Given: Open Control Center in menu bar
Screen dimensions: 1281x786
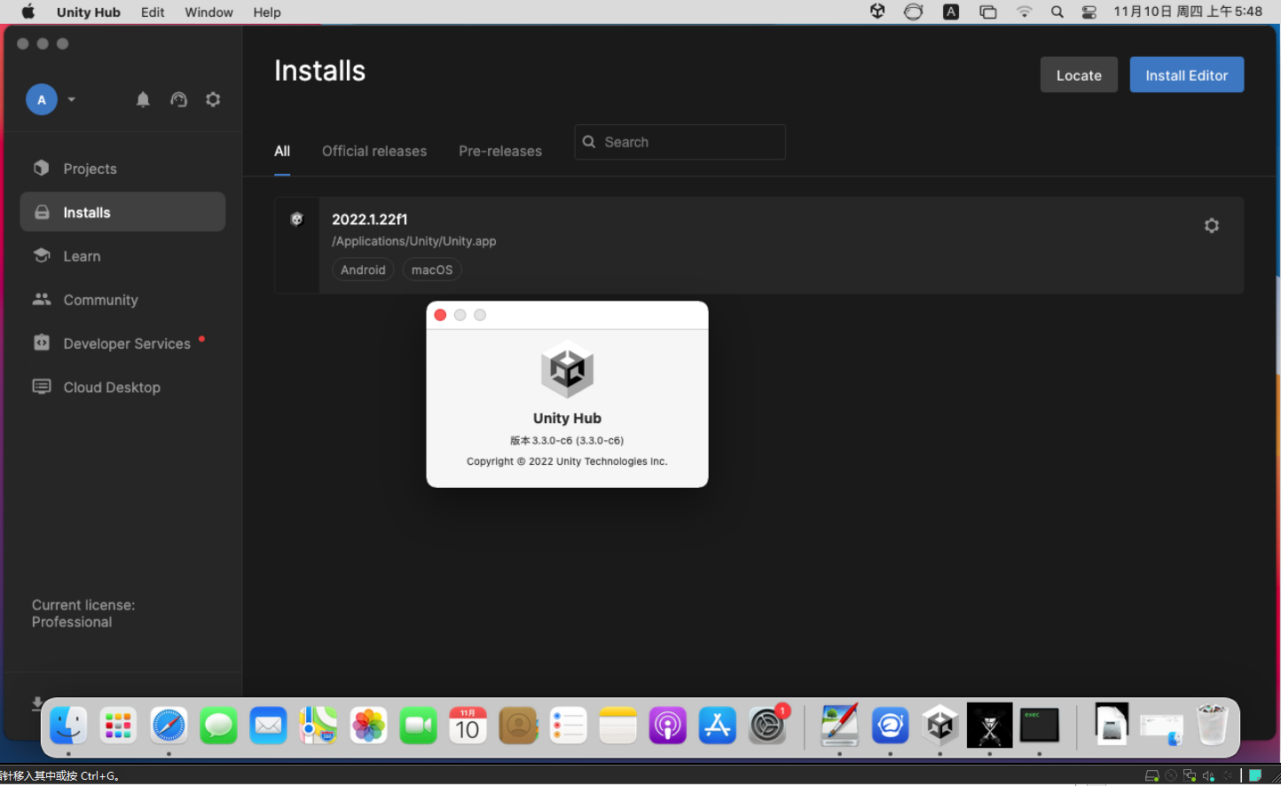Looking at the screenshot, I should pyautogui.click(x=1089, y=12).
